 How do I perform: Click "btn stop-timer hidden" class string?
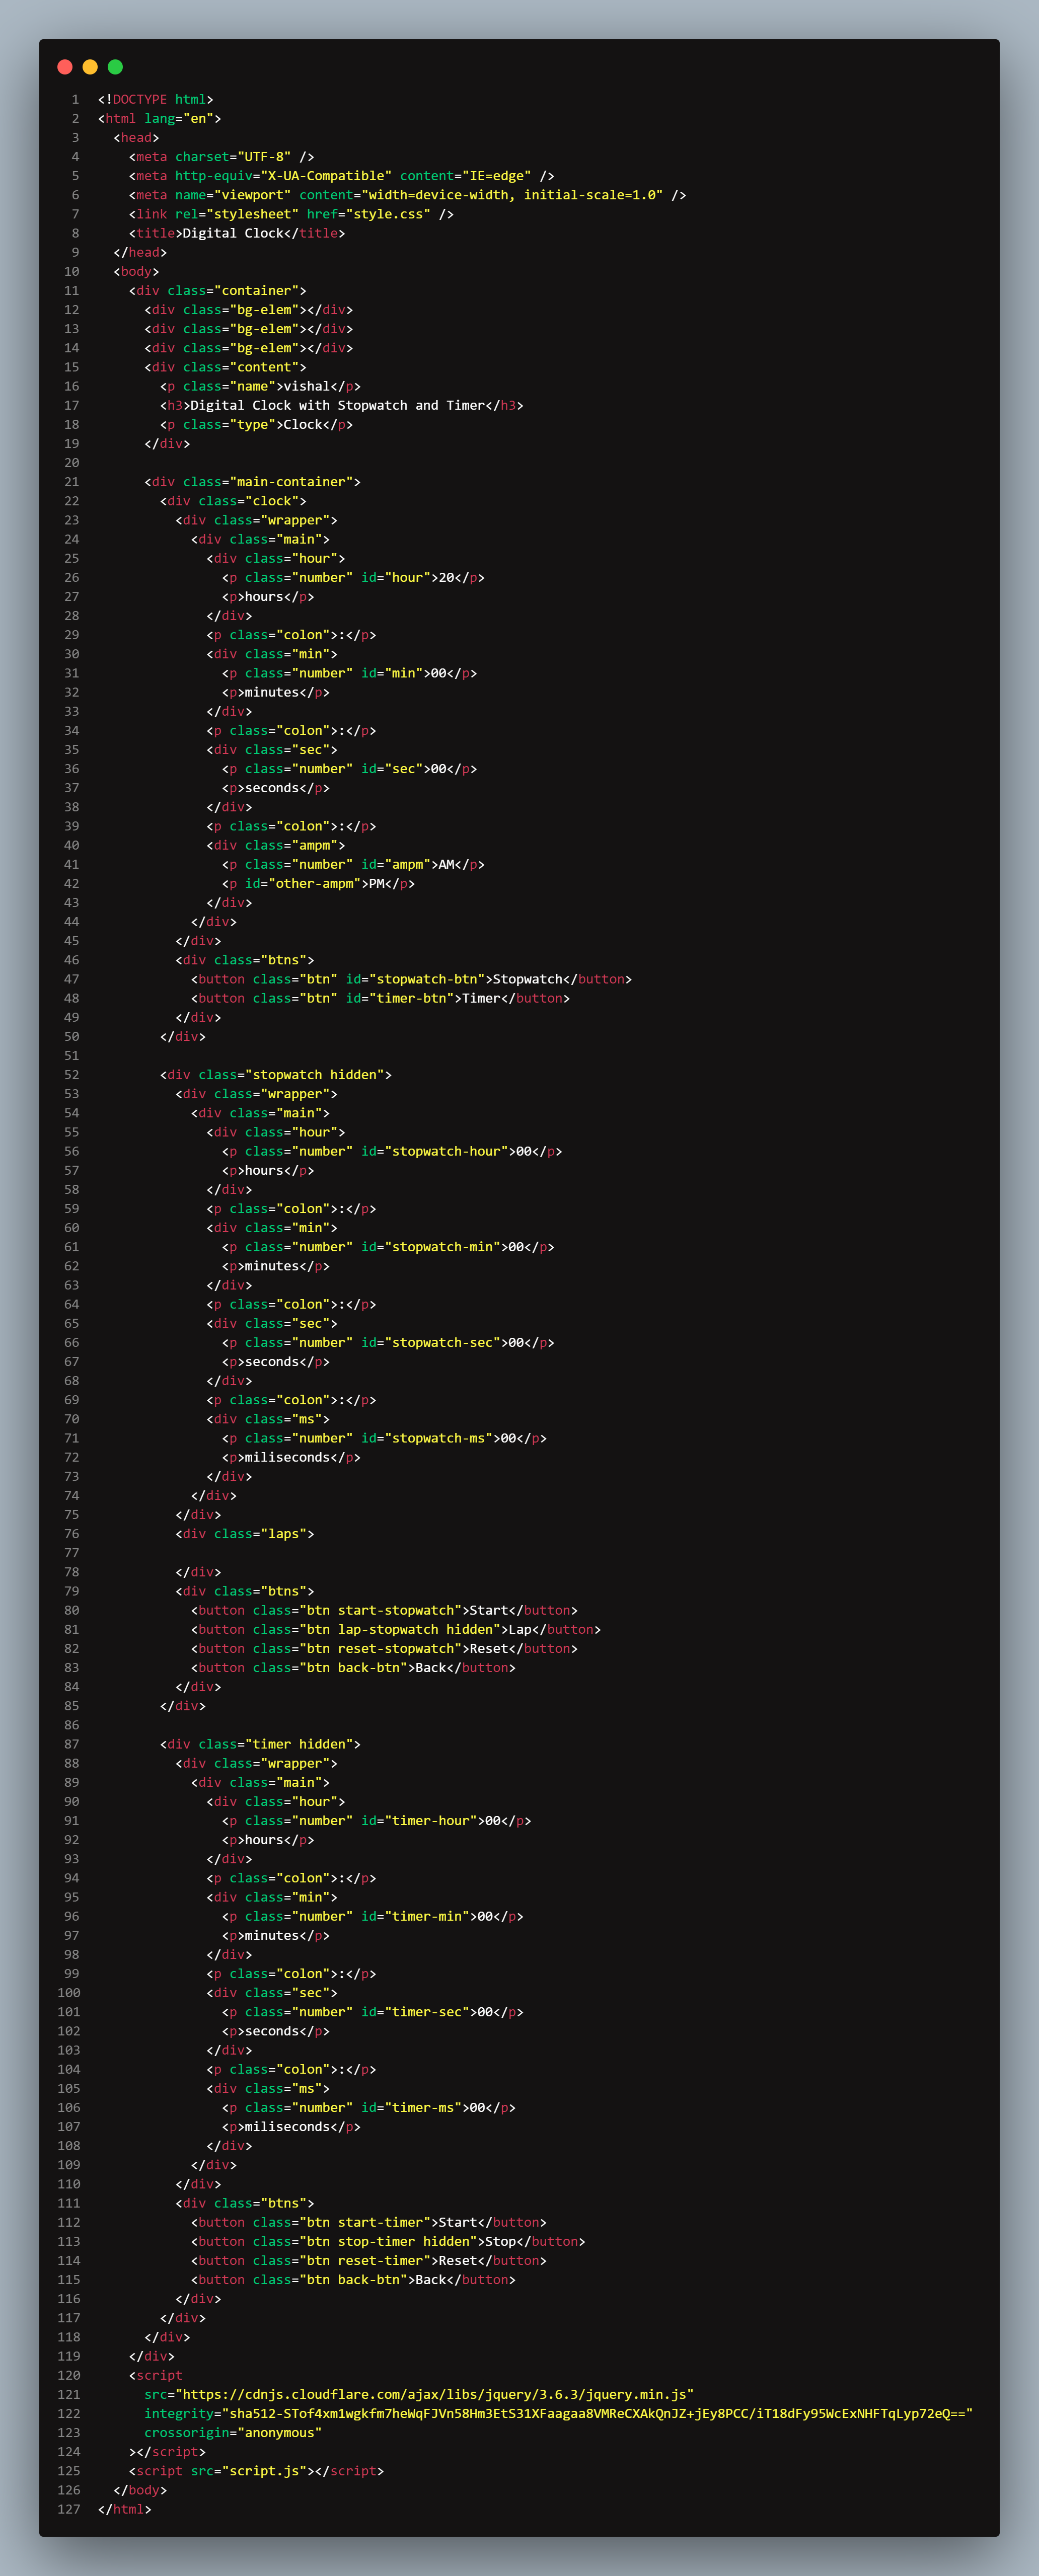click(x=388, y=2242)
